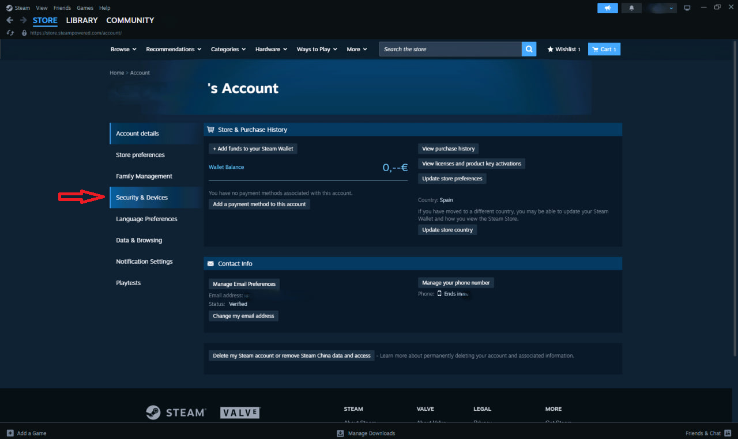Open Notification Settings in the sidebar
The image size is (738, 439).
155,262
